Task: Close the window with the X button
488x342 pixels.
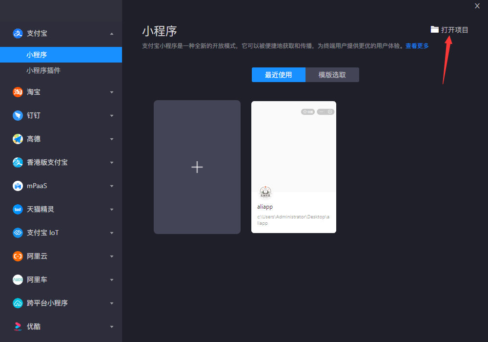Action: [x=477, y=6]
